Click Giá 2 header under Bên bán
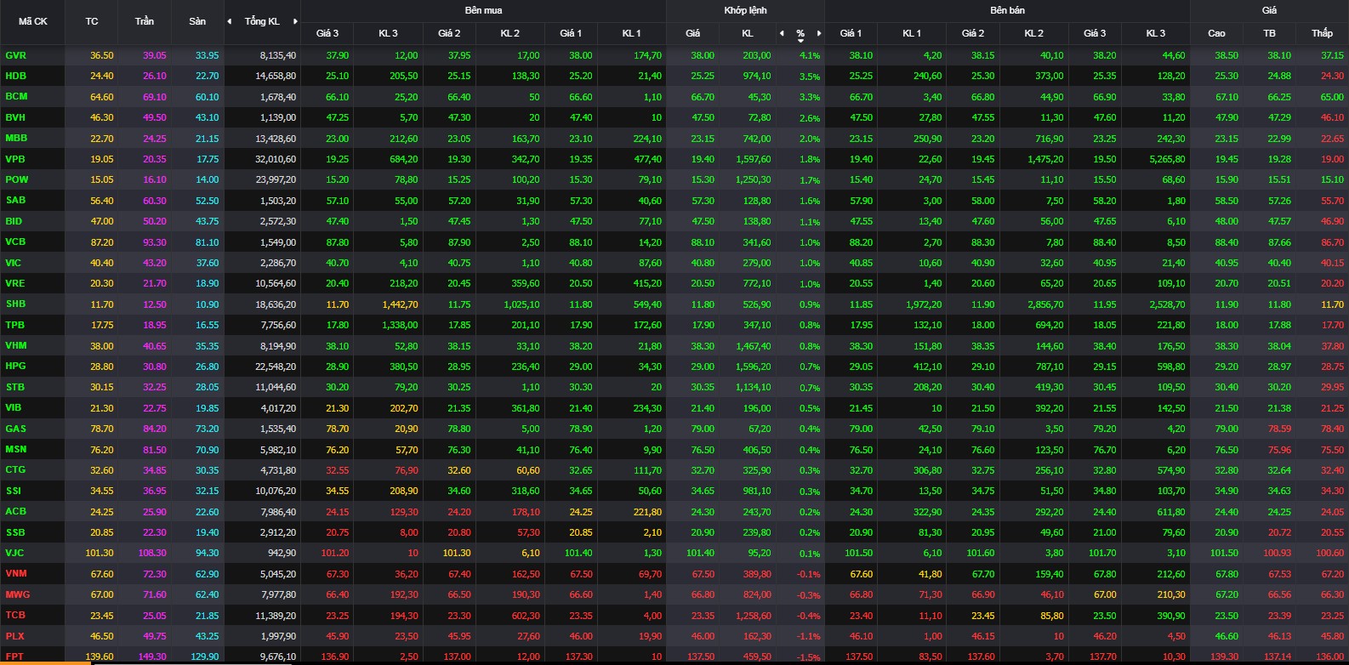 [x=973, y=33]
